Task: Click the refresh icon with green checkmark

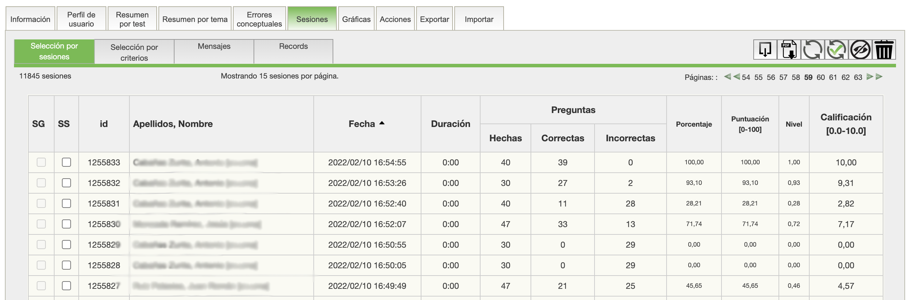Action: pyautogui.click(x=836, y=50)
